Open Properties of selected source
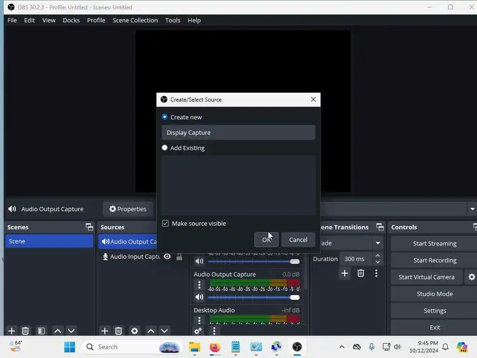This screenshot has height=358, width=477. pyautogui.click(x=128, y=209)
